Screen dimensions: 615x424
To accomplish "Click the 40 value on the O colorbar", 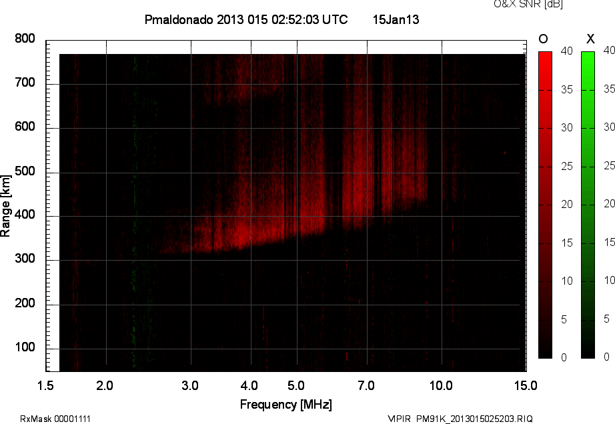I will (567, 51).
